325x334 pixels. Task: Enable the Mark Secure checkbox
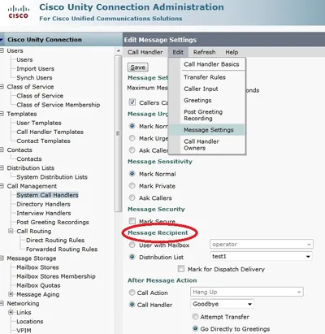pos(132,220)
